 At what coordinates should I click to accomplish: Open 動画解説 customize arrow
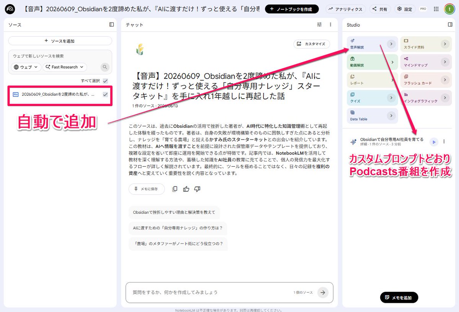(x=392, y=62)
